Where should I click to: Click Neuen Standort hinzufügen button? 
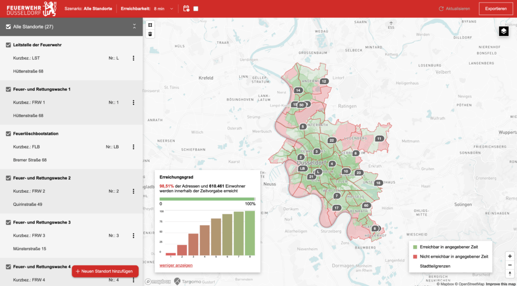[105, 271]
